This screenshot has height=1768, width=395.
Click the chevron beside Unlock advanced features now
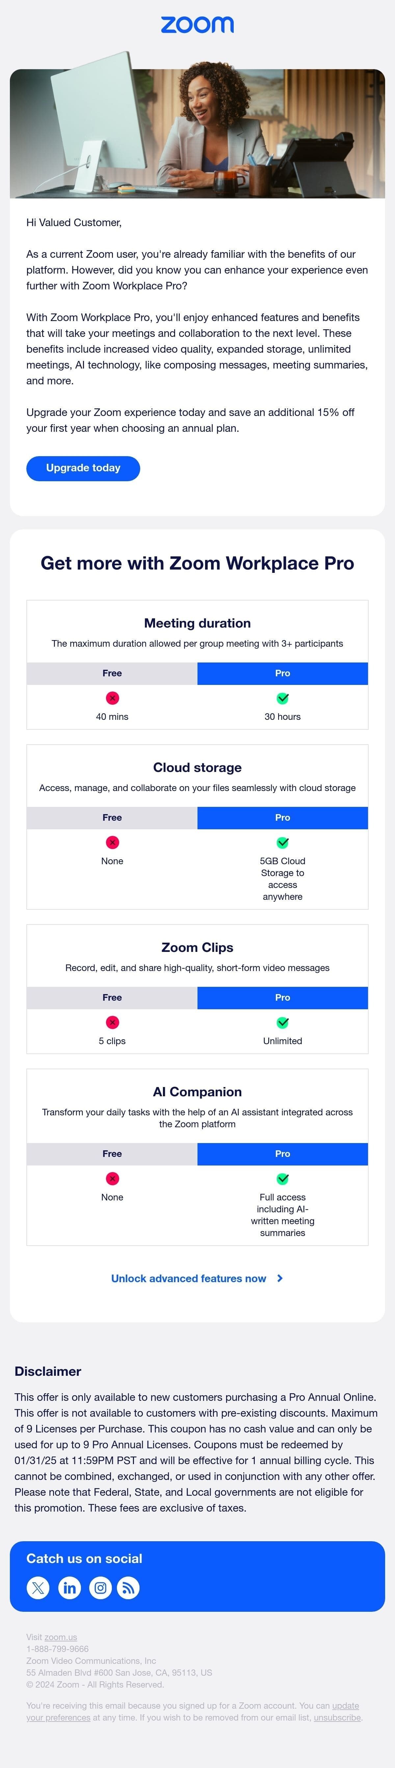280,1279
